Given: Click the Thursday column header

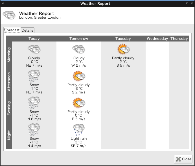Looking at the screenshot, I should coord(179,39).
